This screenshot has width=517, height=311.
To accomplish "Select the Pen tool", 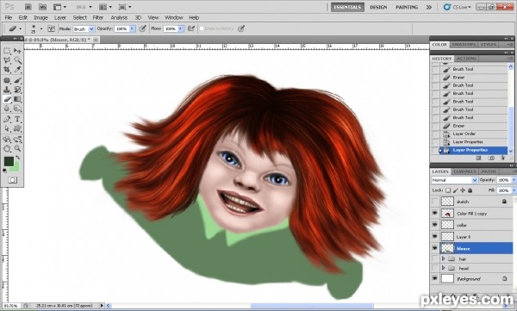I will point(7,119).
